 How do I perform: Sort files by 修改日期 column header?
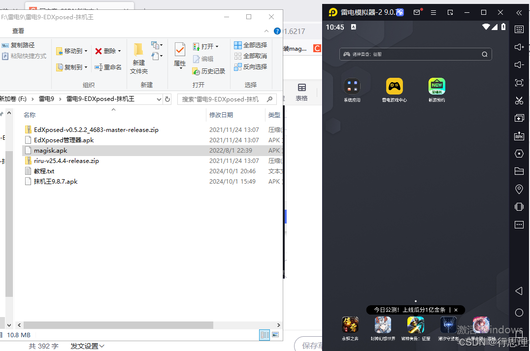(221, 115)
